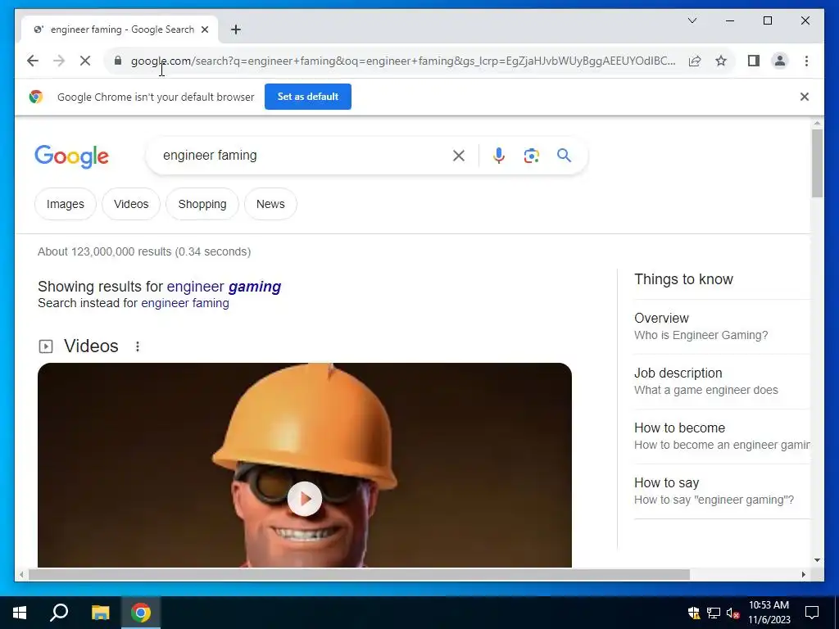Open the tab search chevron
The width and height of the screenshot is (839, 629).
(692, 20)
